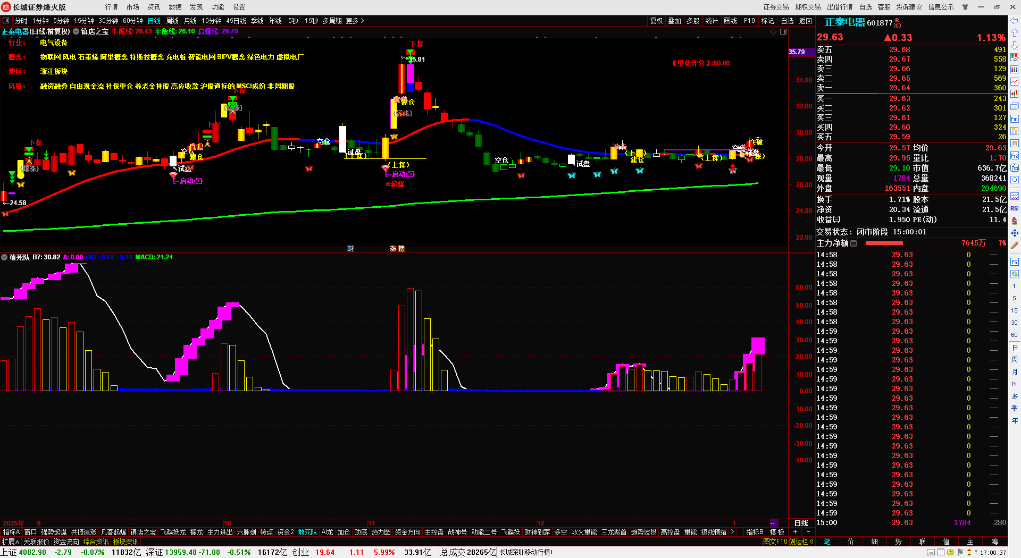This screenshot has width=1021, height=558.
Task: Click the shirt skin icon in title bar
Action: (x=965, y=7)
